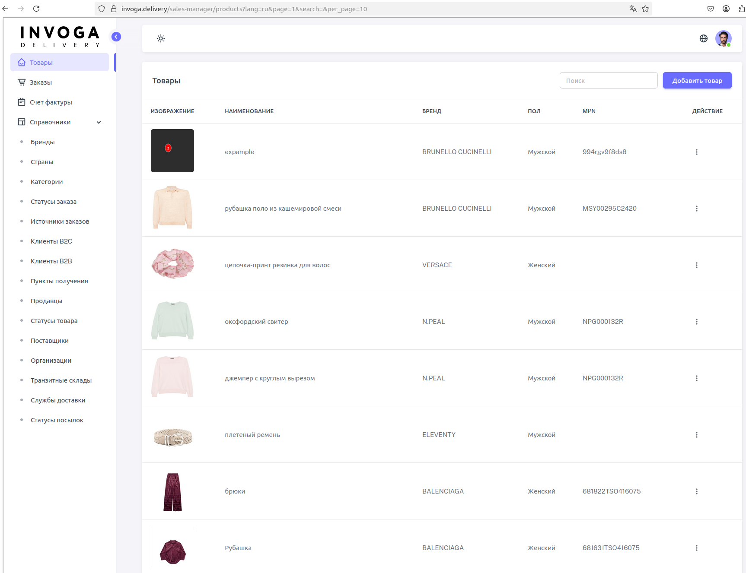
Task: Toggle light/dark theme sun icon
Action: [161, 38]
